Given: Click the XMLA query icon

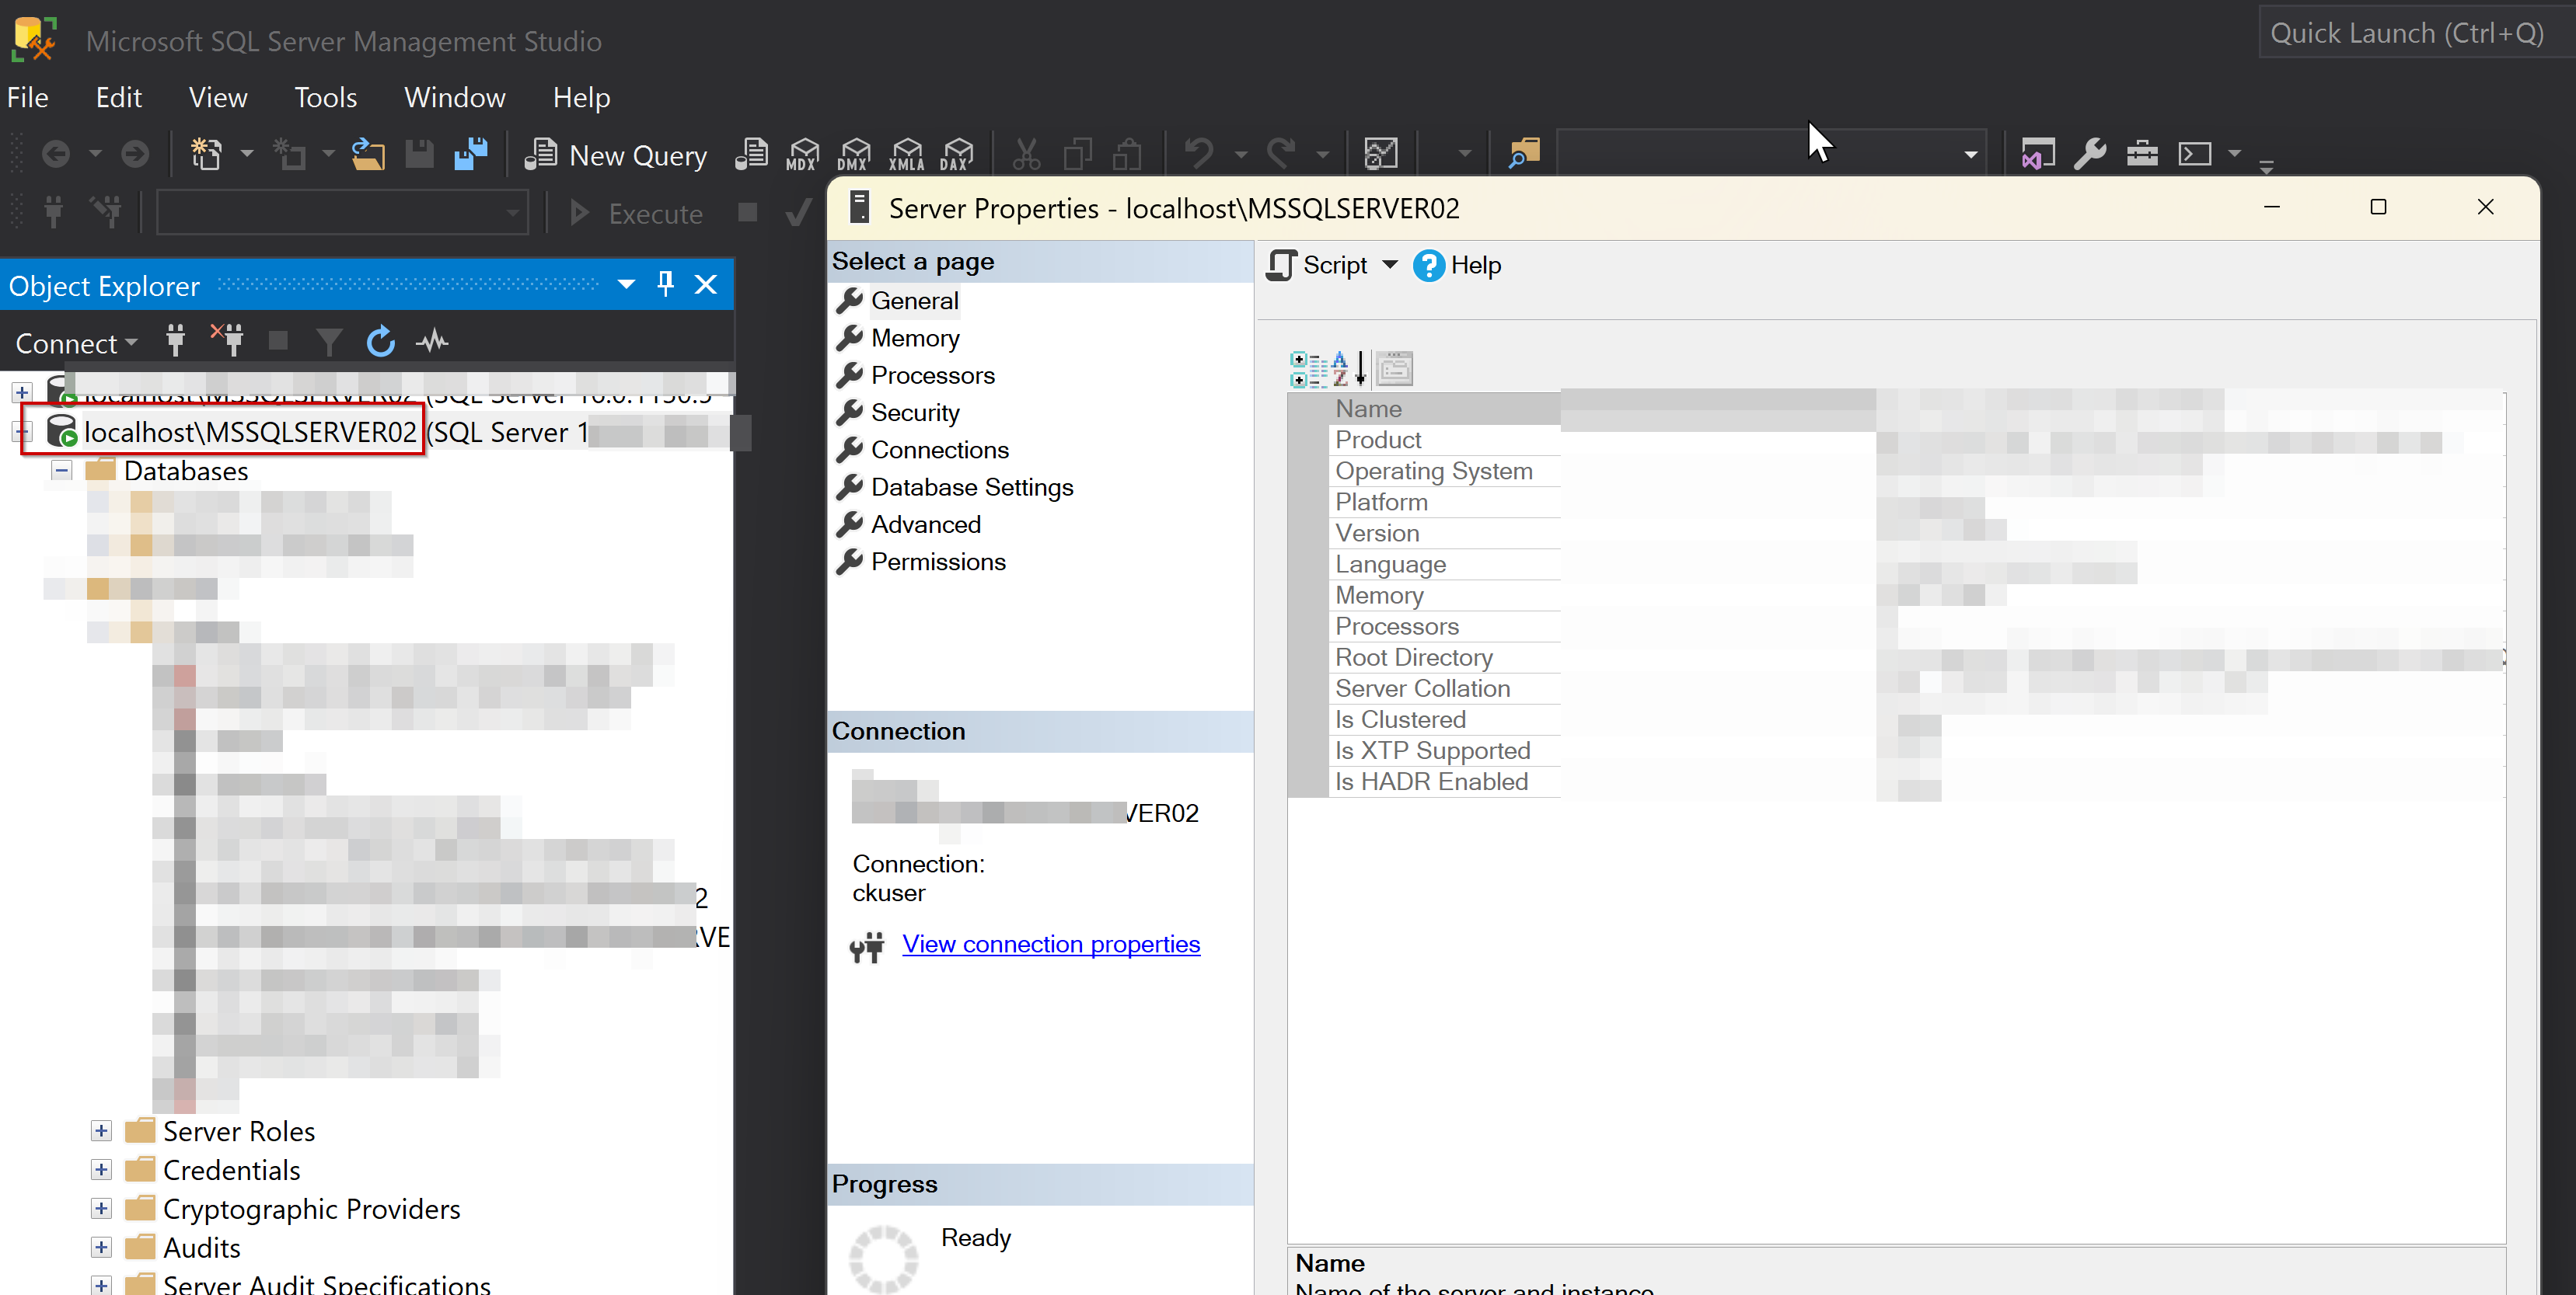Looking at the screenshot, I should click(x=906, y=154).
